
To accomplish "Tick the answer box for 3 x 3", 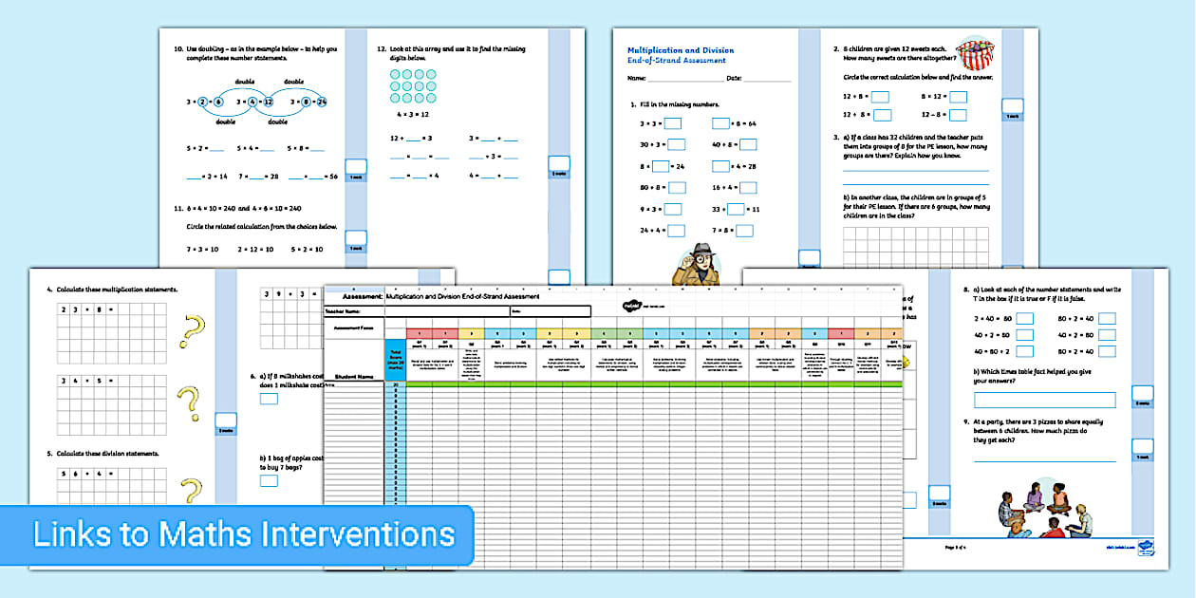I will 671,122.
